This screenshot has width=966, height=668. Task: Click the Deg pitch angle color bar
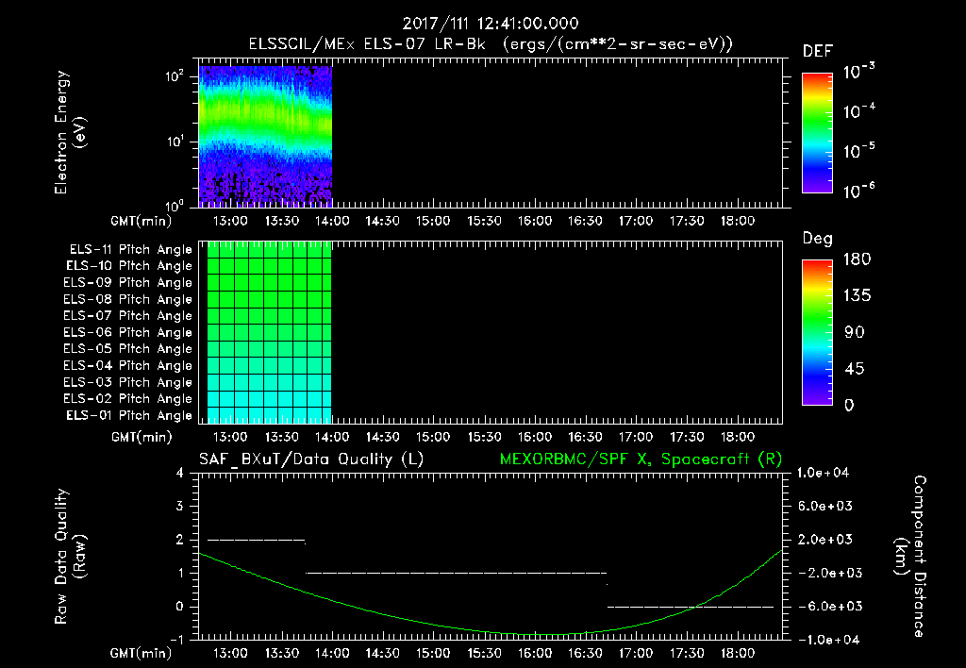[x=817, y=332]
